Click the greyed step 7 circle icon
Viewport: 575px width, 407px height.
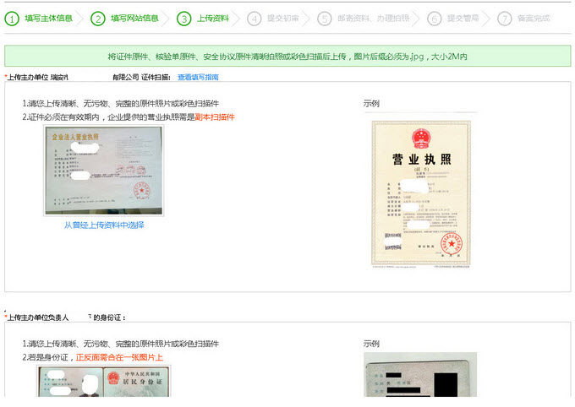point(504,18)
